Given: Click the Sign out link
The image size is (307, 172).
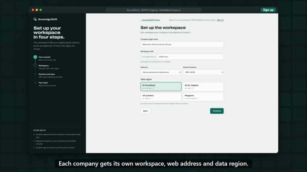Looking at the screenshot, I should (x=220, y=20).
